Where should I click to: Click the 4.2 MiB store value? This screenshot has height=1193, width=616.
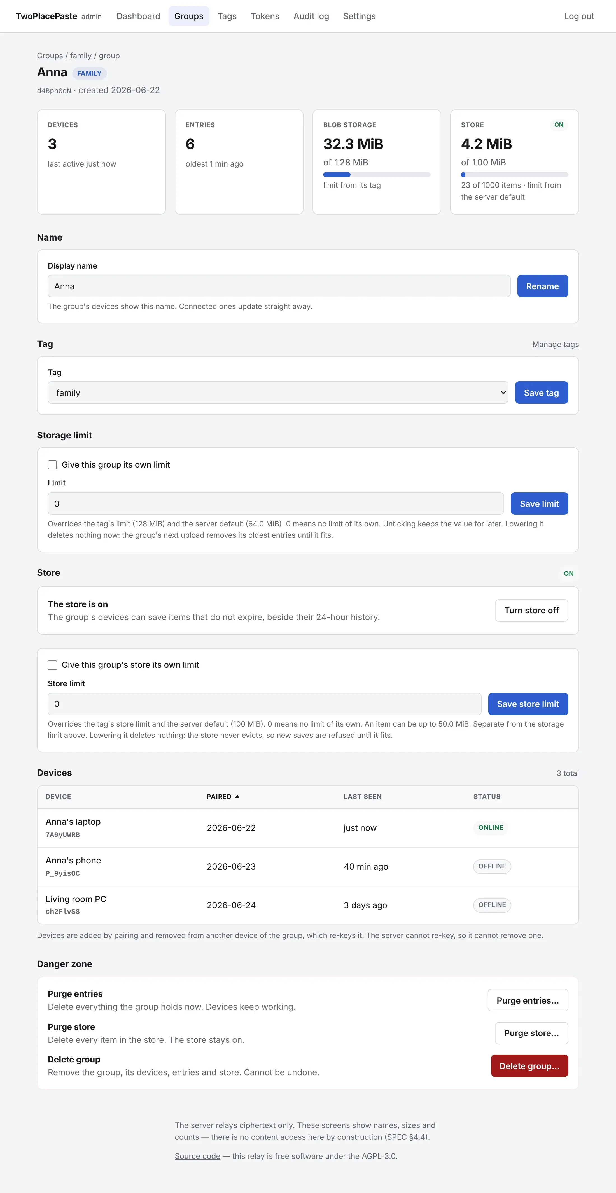[x=487, y=144]
